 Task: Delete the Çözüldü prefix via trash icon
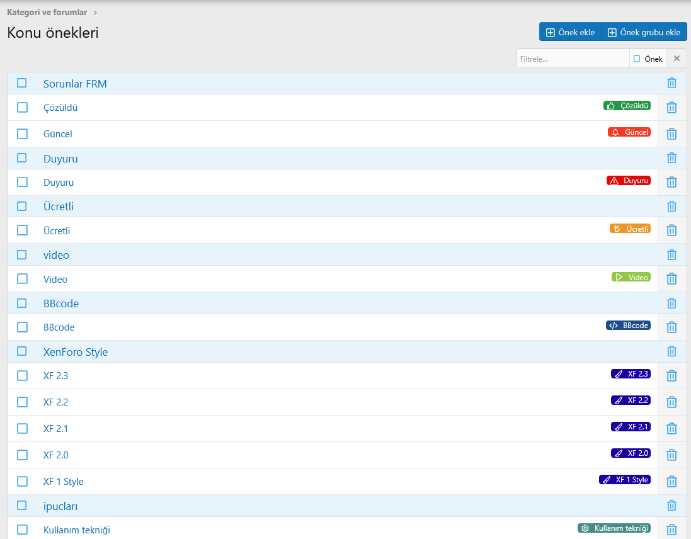tap(671, 108)
